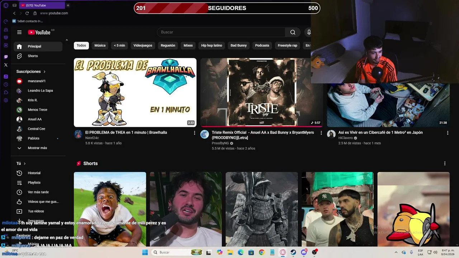
Task: Open Playlists in YouTube sidebar
Action: coord(38,183)
